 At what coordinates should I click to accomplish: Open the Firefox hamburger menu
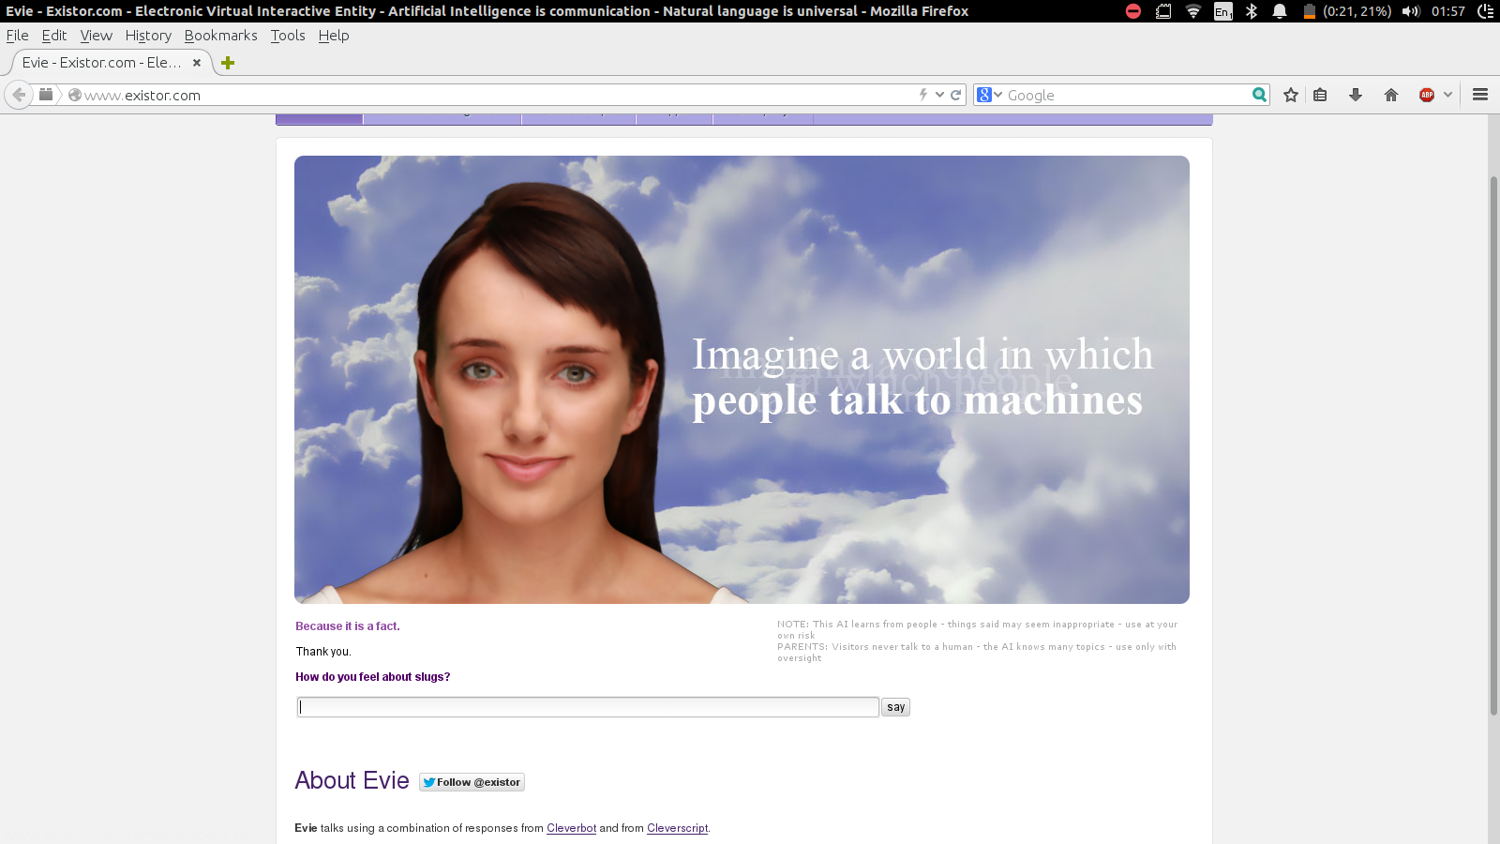pos(1480,95)
